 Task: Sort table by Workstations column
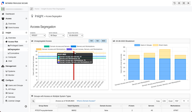[176, 106]
